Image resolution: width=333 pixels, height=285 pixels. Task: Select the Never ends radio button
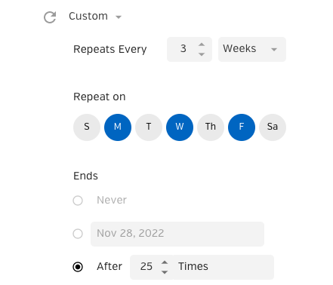78,201
